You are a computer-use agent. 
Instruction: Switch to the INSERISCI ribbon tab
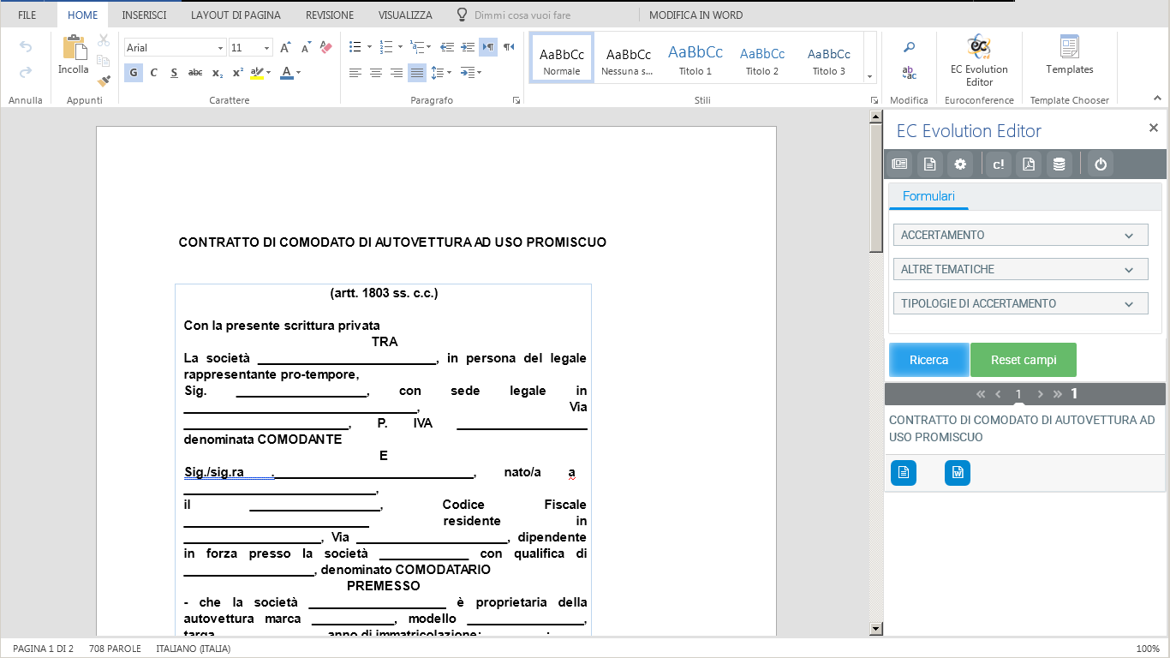coord(144,15)
